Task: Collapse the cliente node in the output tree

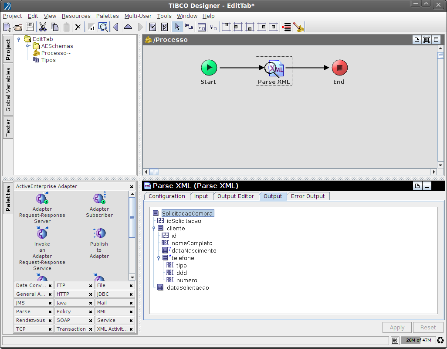Action: (154, 228)
